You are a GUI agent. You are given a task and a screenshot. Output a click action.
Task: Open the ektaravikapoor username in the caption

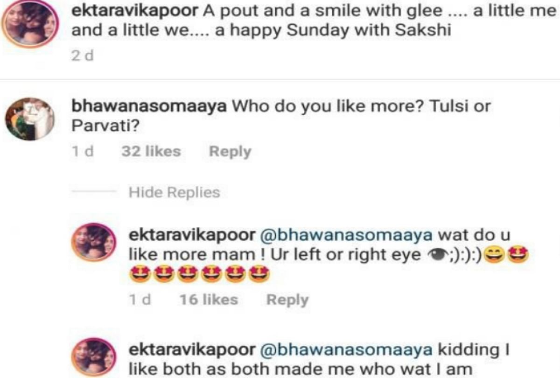(x=136, y=12)
